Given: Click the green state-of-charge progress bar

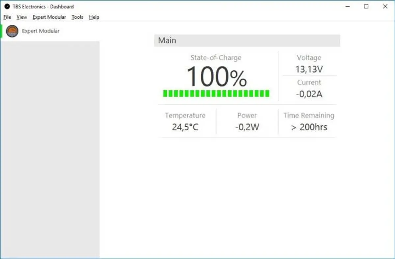Looking at the screenshot, I should coord(216,93).
